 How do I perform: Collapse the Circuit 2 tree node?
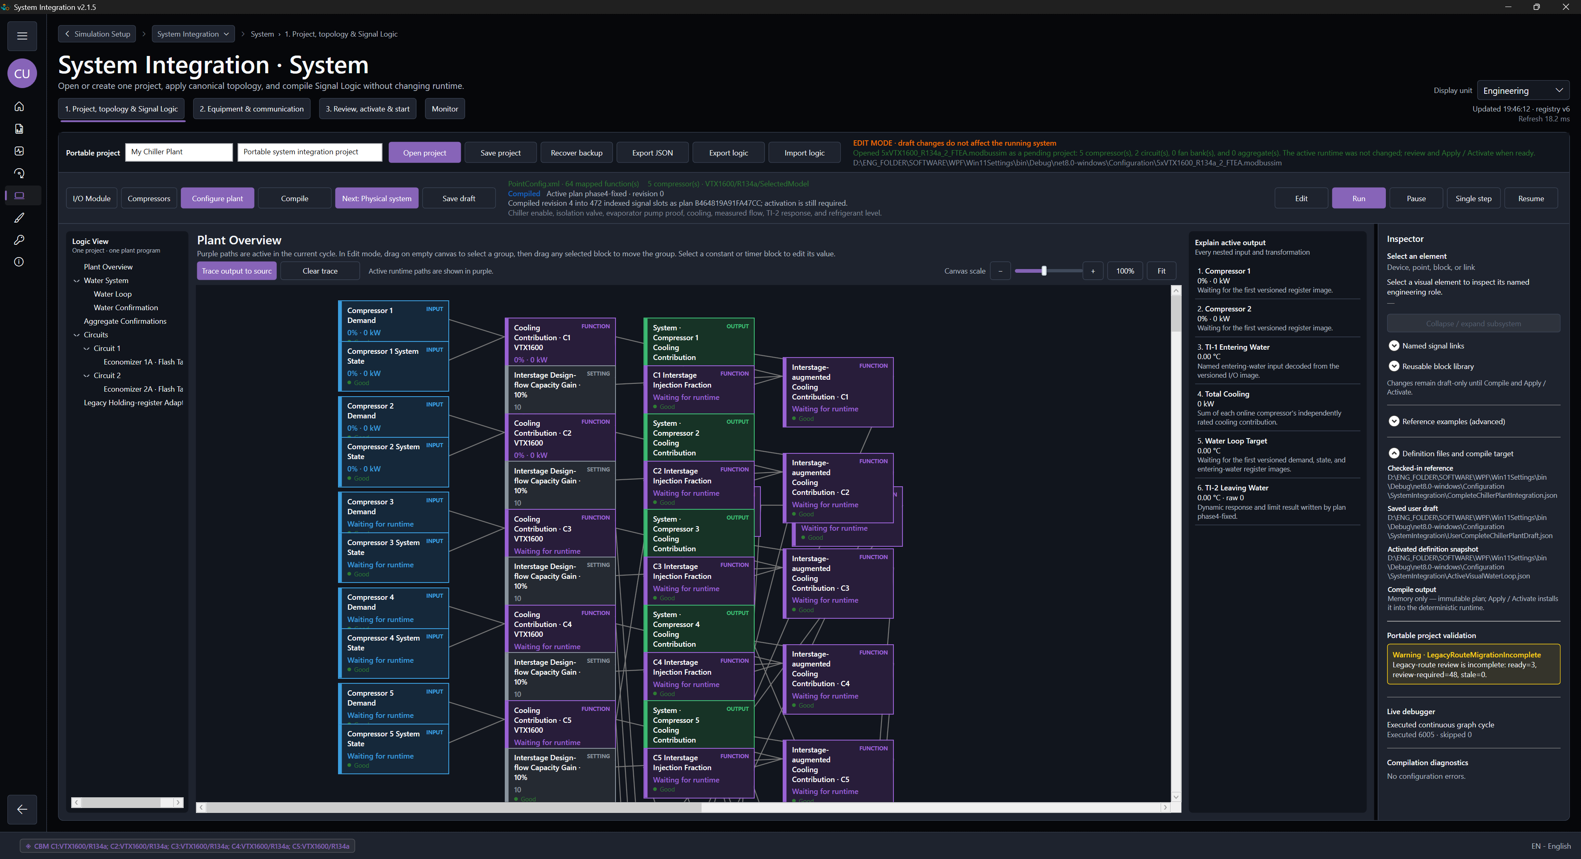pos(86,376)
